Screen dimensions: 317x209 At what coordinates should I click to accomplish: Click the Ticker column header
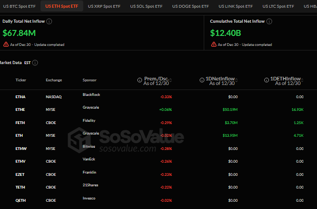pos(21,80)
